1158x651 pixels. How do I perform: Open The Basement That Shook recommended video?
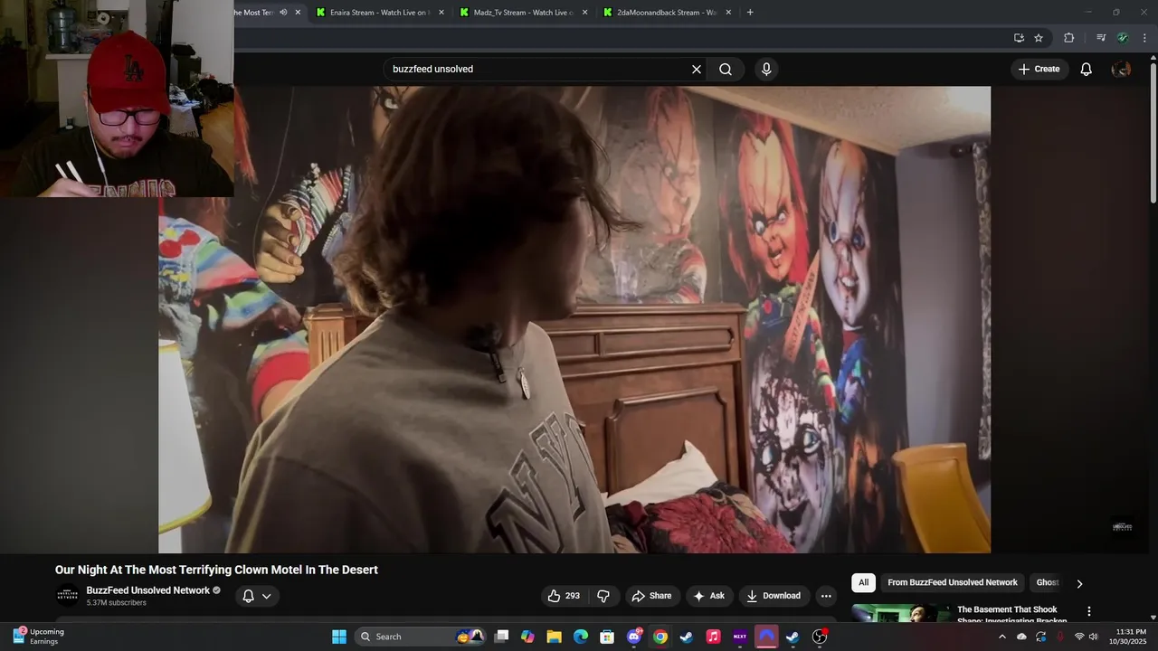coord(1011,615)
